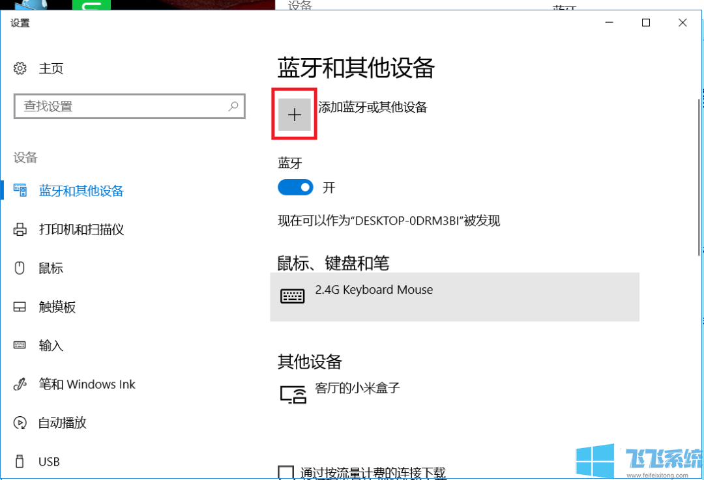Image resolution: width=704 pixels, height=480 pixels.
Task: Click 添加蓝牙或其他设备 add button
Action: pyautogui.click(x=294, y=114)
